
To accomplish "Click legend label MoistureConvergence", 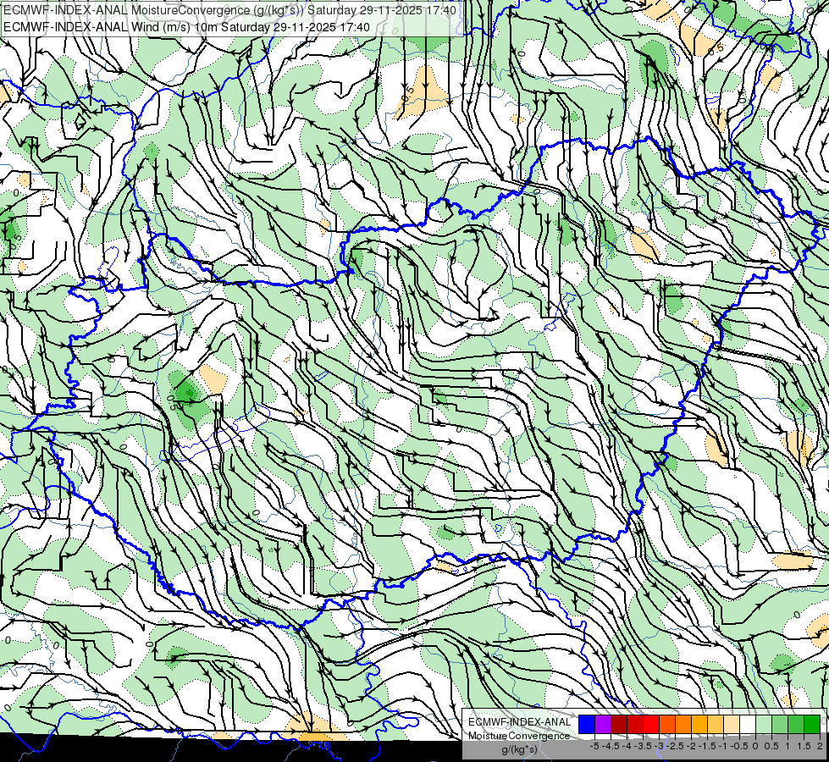I will [519, 736].
